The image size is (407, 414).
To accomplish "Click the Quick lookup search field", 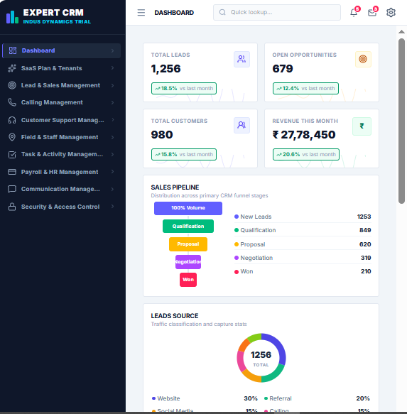I will point(277,12).
